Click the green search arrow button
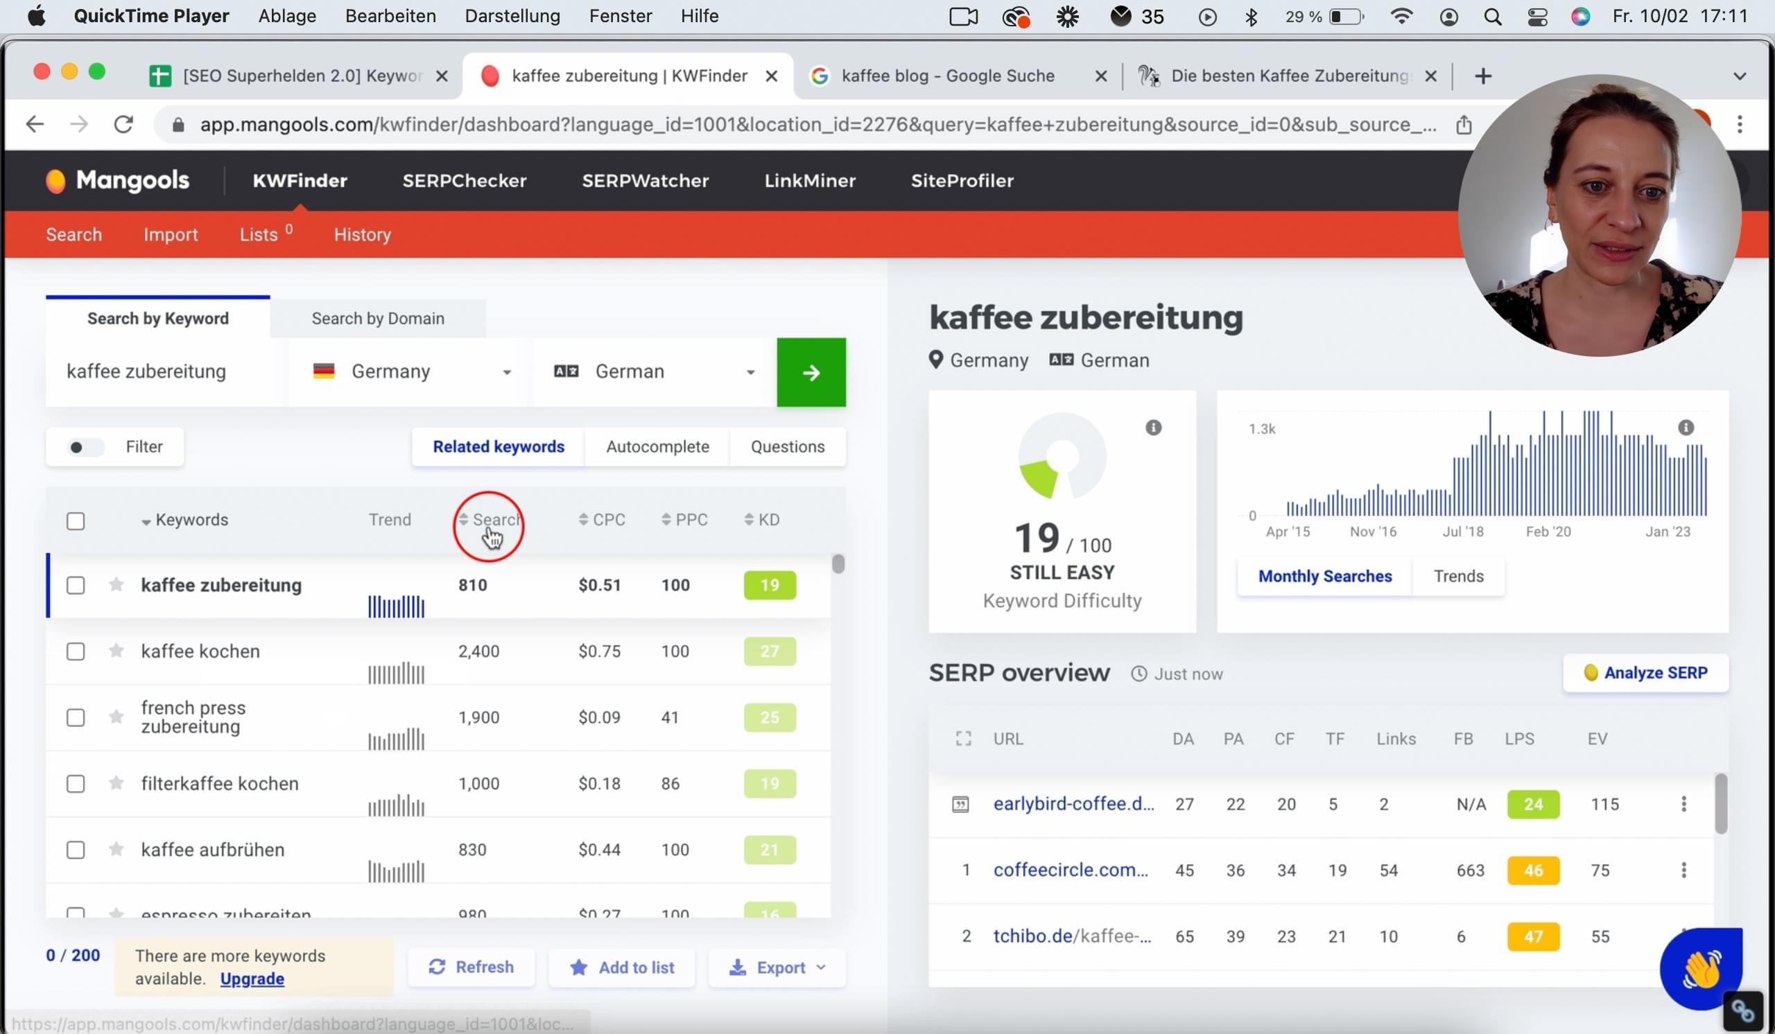This screenshot has width=1775, height=1034. pos(811,372)
